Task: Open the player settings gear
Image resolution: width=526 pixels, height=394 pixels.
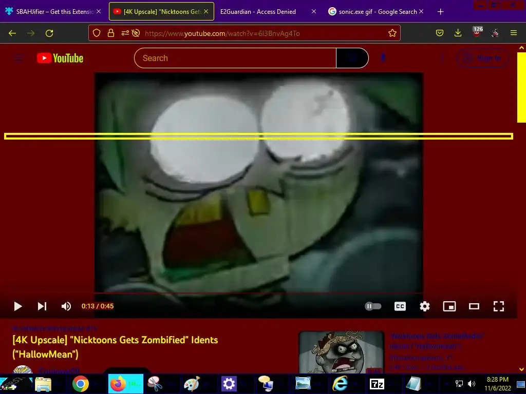Action: [x=425, y=306]
